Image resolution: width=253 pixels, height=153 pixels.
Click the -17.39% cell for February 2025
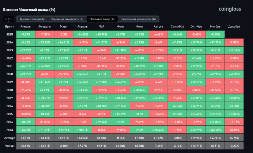pos(44,34)
